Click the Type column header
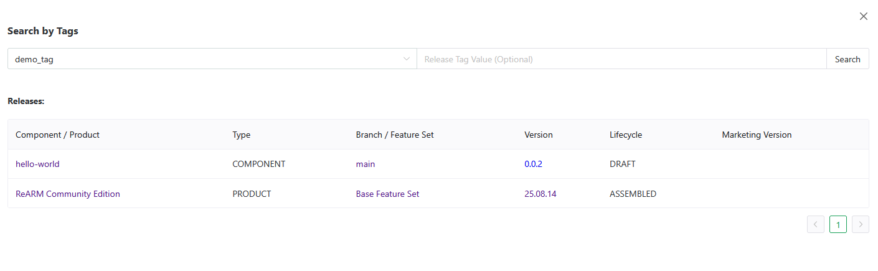Image resolution: width=878 pixels, height=271 pixels. (x=241, y=135)
